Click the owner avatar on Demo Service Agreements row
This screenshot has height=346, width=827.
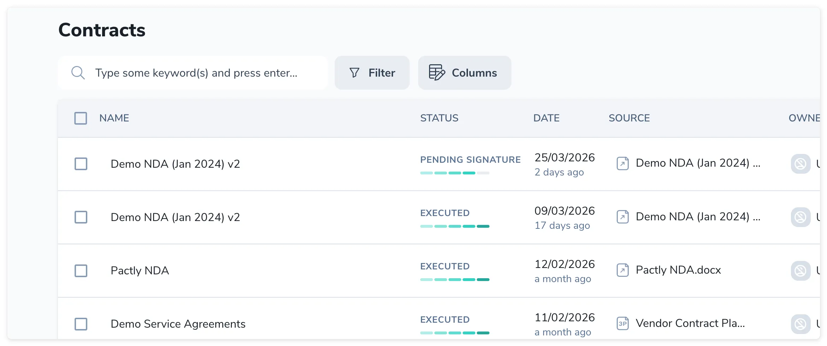tap(800, 323)
